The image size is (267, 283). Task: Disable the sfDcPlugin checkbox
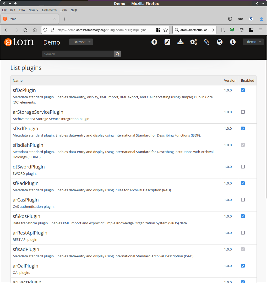click(243, 90)
